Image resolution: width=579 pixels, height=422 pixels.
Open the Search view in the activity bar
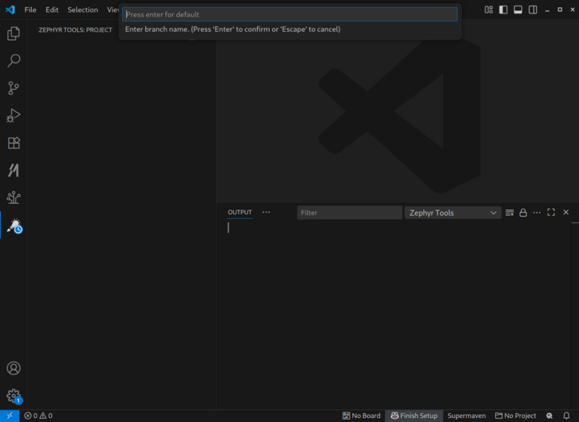pyautogui.click(x=13, y=60)
